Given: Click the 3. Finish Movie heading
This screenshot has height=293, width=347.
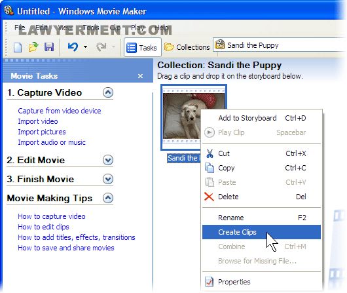Looking at the screenshot, I should (41, 179).
